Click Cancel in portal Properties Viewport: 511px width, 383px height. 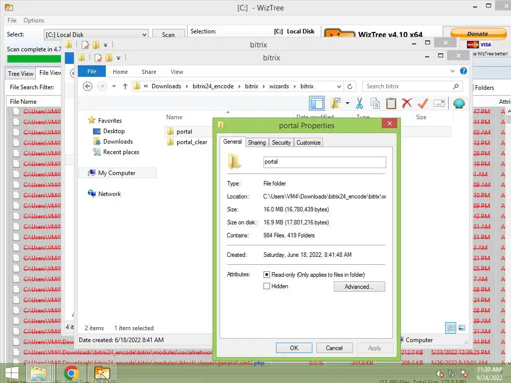tap(334, 348)
